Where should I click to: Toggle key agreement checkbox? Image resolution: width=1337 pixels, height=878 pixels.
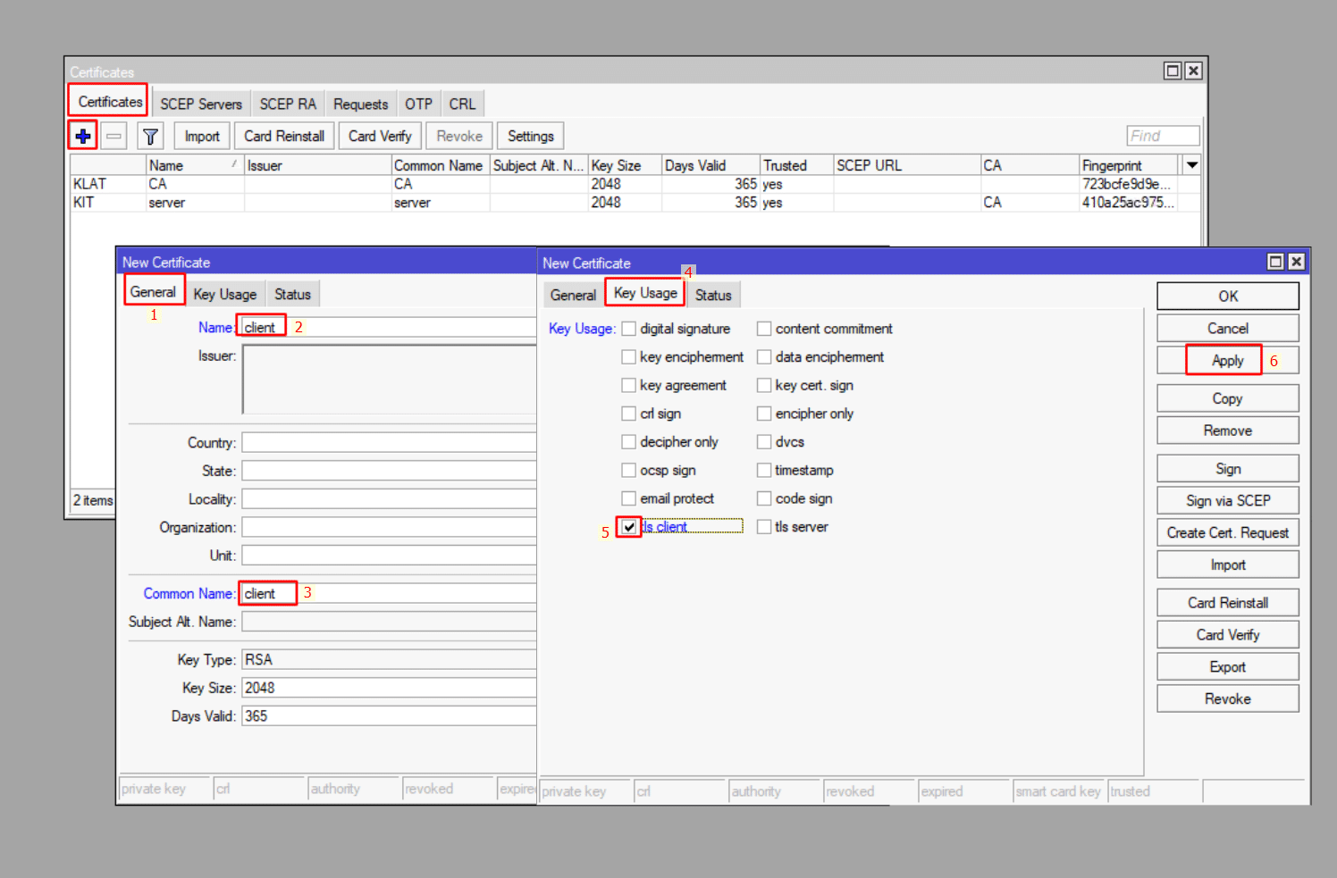click(629, 385)
